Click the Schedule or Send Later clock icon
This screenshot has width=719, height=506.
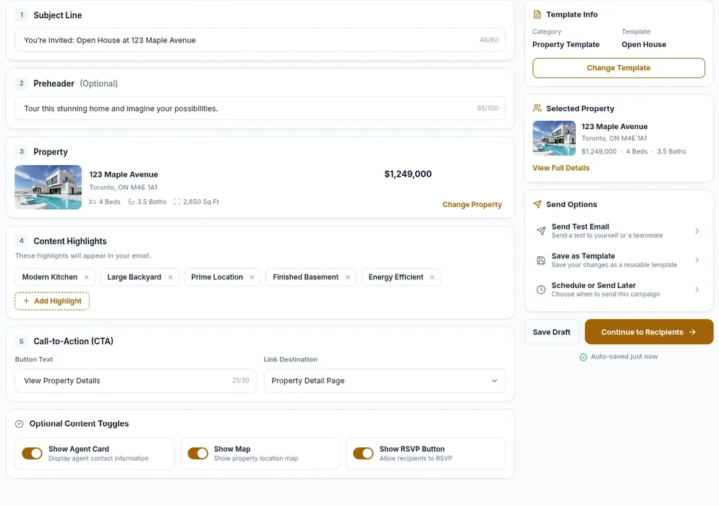coord(541,290)
